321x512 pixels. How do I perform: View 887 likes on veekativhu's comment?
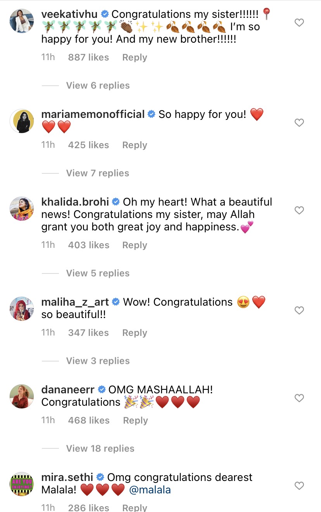pyautogui.click(x=88, y=57)
